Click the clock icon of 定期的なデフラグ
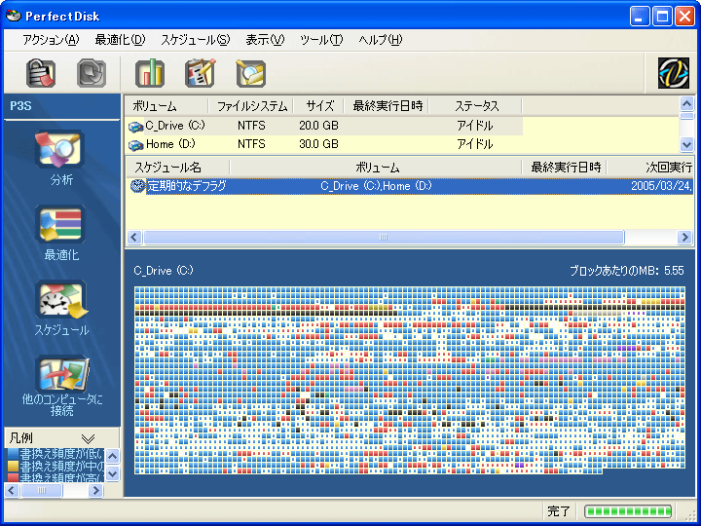Screen dimensions: 701x526 coord(137,186)
